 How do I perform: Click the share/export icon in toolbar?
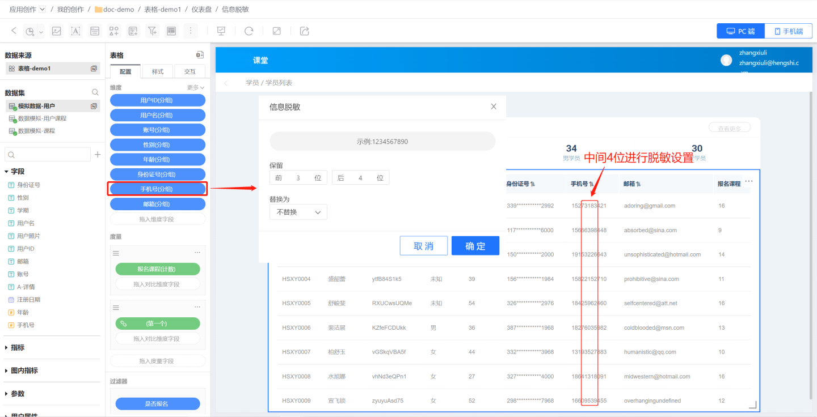(305, 31)
